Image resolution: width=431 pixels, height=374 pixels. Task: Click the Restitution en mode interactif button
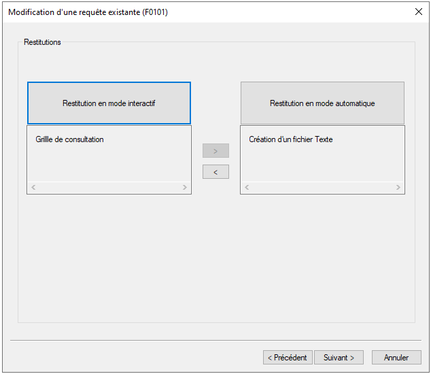[109, 103]
